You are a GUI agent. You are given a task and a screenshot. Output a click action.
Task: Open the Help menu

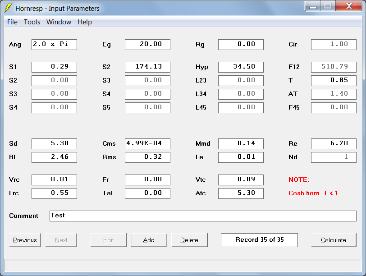click(x=84, y=22)
